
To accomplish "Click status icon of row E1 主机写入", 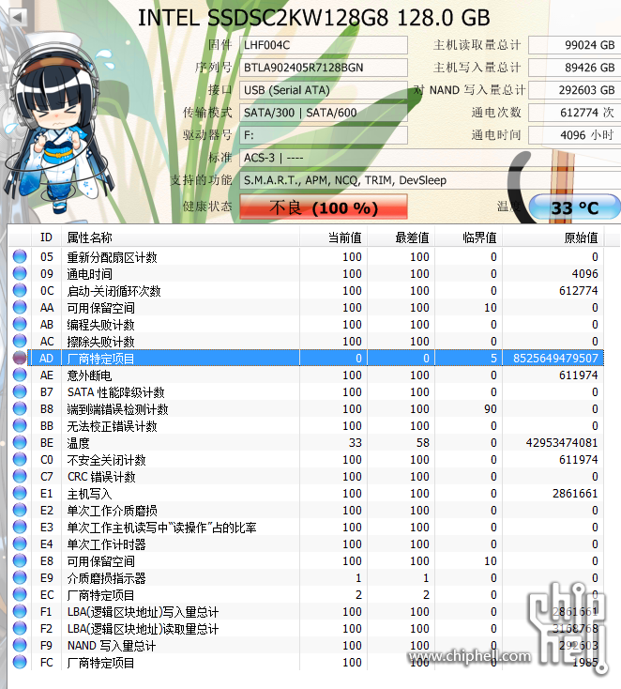I will (20, 493).
